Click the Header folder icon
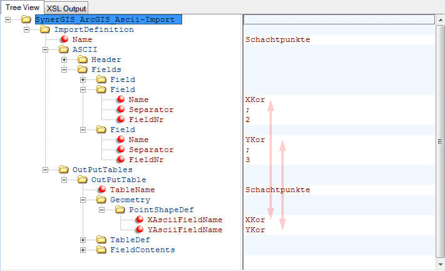This screenshot has width=445, height=271. pyautogui.click(x=82, y=59)
